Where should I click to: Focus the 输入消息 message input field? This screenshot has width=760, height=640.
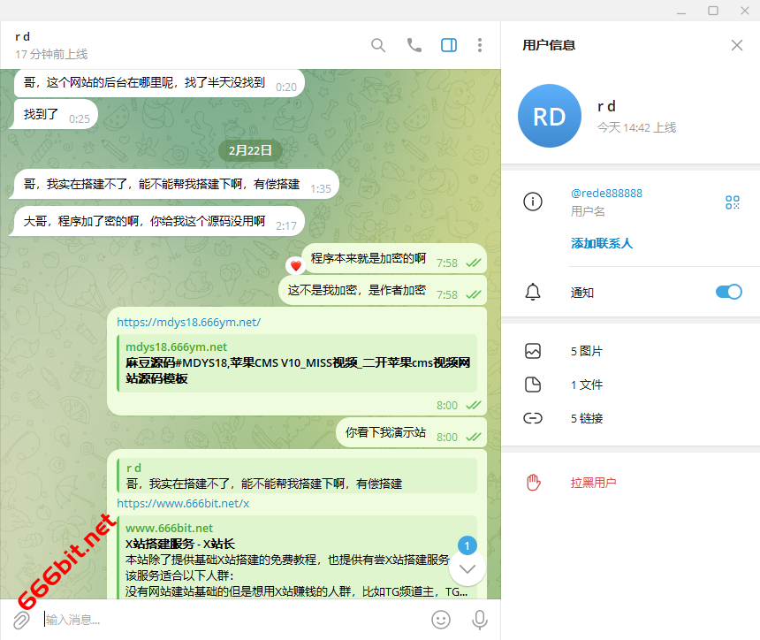click(232, 620)
